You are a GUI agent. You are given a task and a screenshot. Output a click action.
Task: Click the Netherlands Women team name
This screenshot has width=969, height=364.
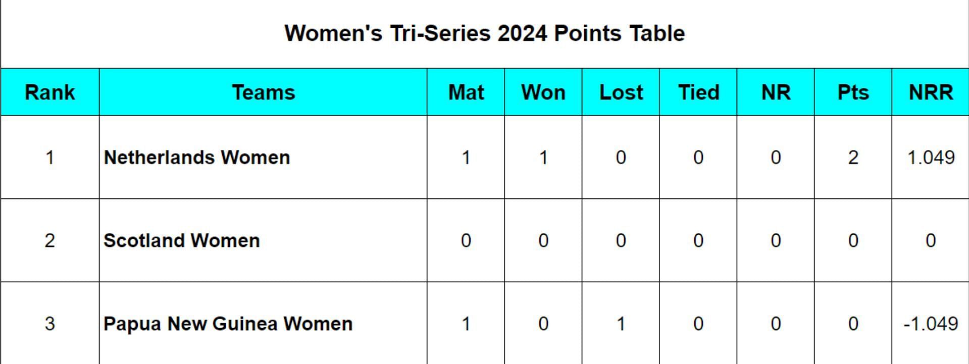click(197, 158)
